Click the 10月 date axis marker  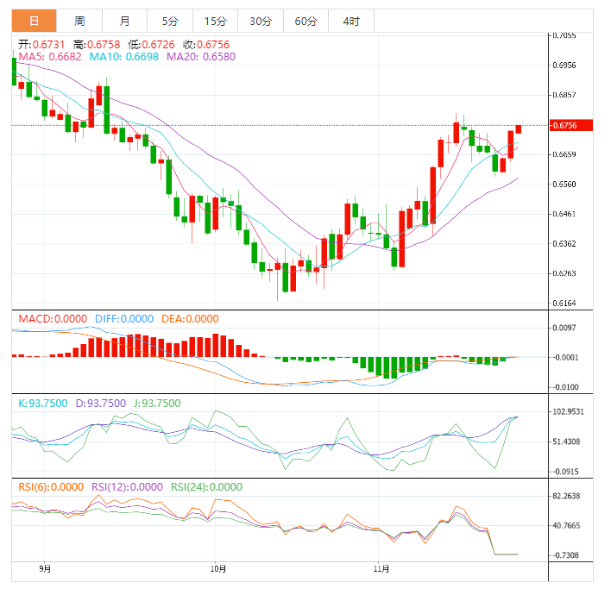(x=218, y=569)
